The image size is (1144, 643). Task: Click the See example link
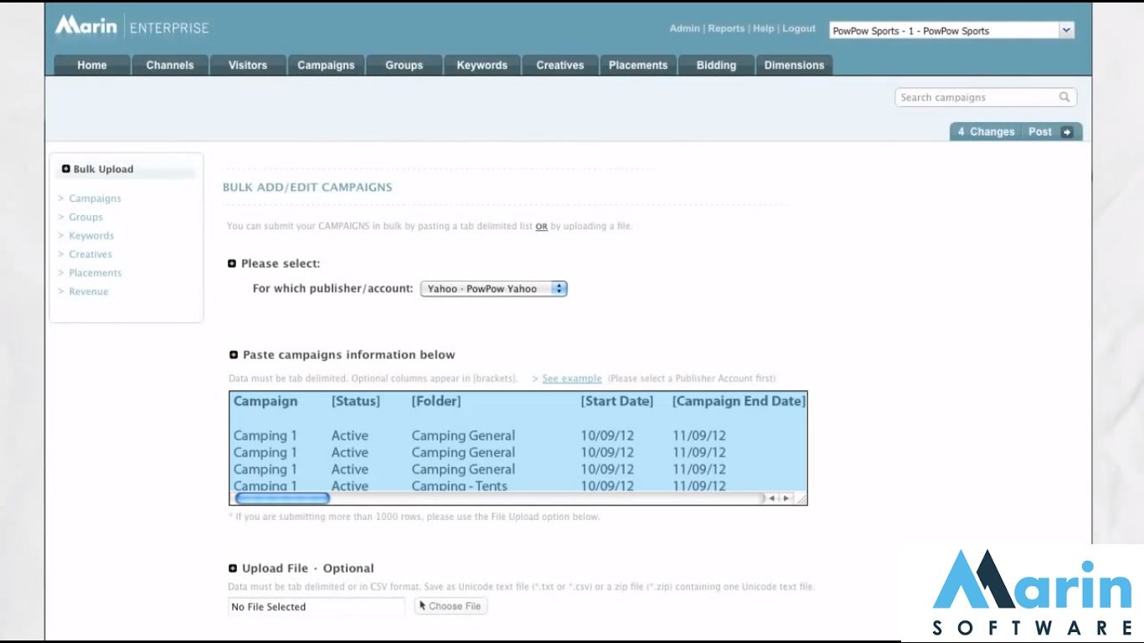coord(571,378)
